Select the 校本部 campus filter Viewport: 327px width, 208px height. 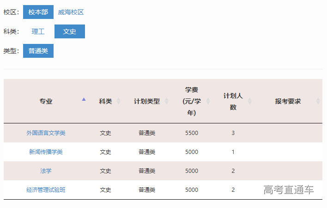[38, 12]
